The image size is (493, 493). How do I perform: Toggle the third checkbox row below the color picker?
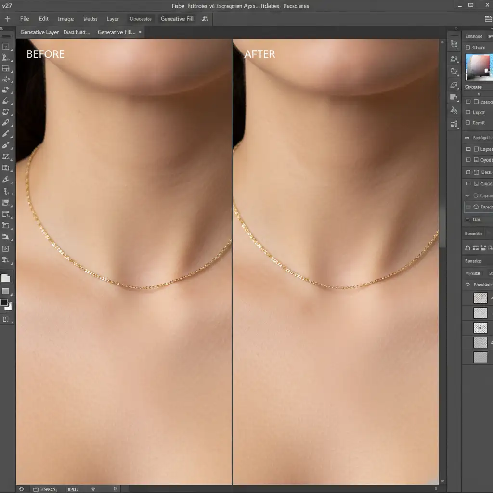click(467, 123)
